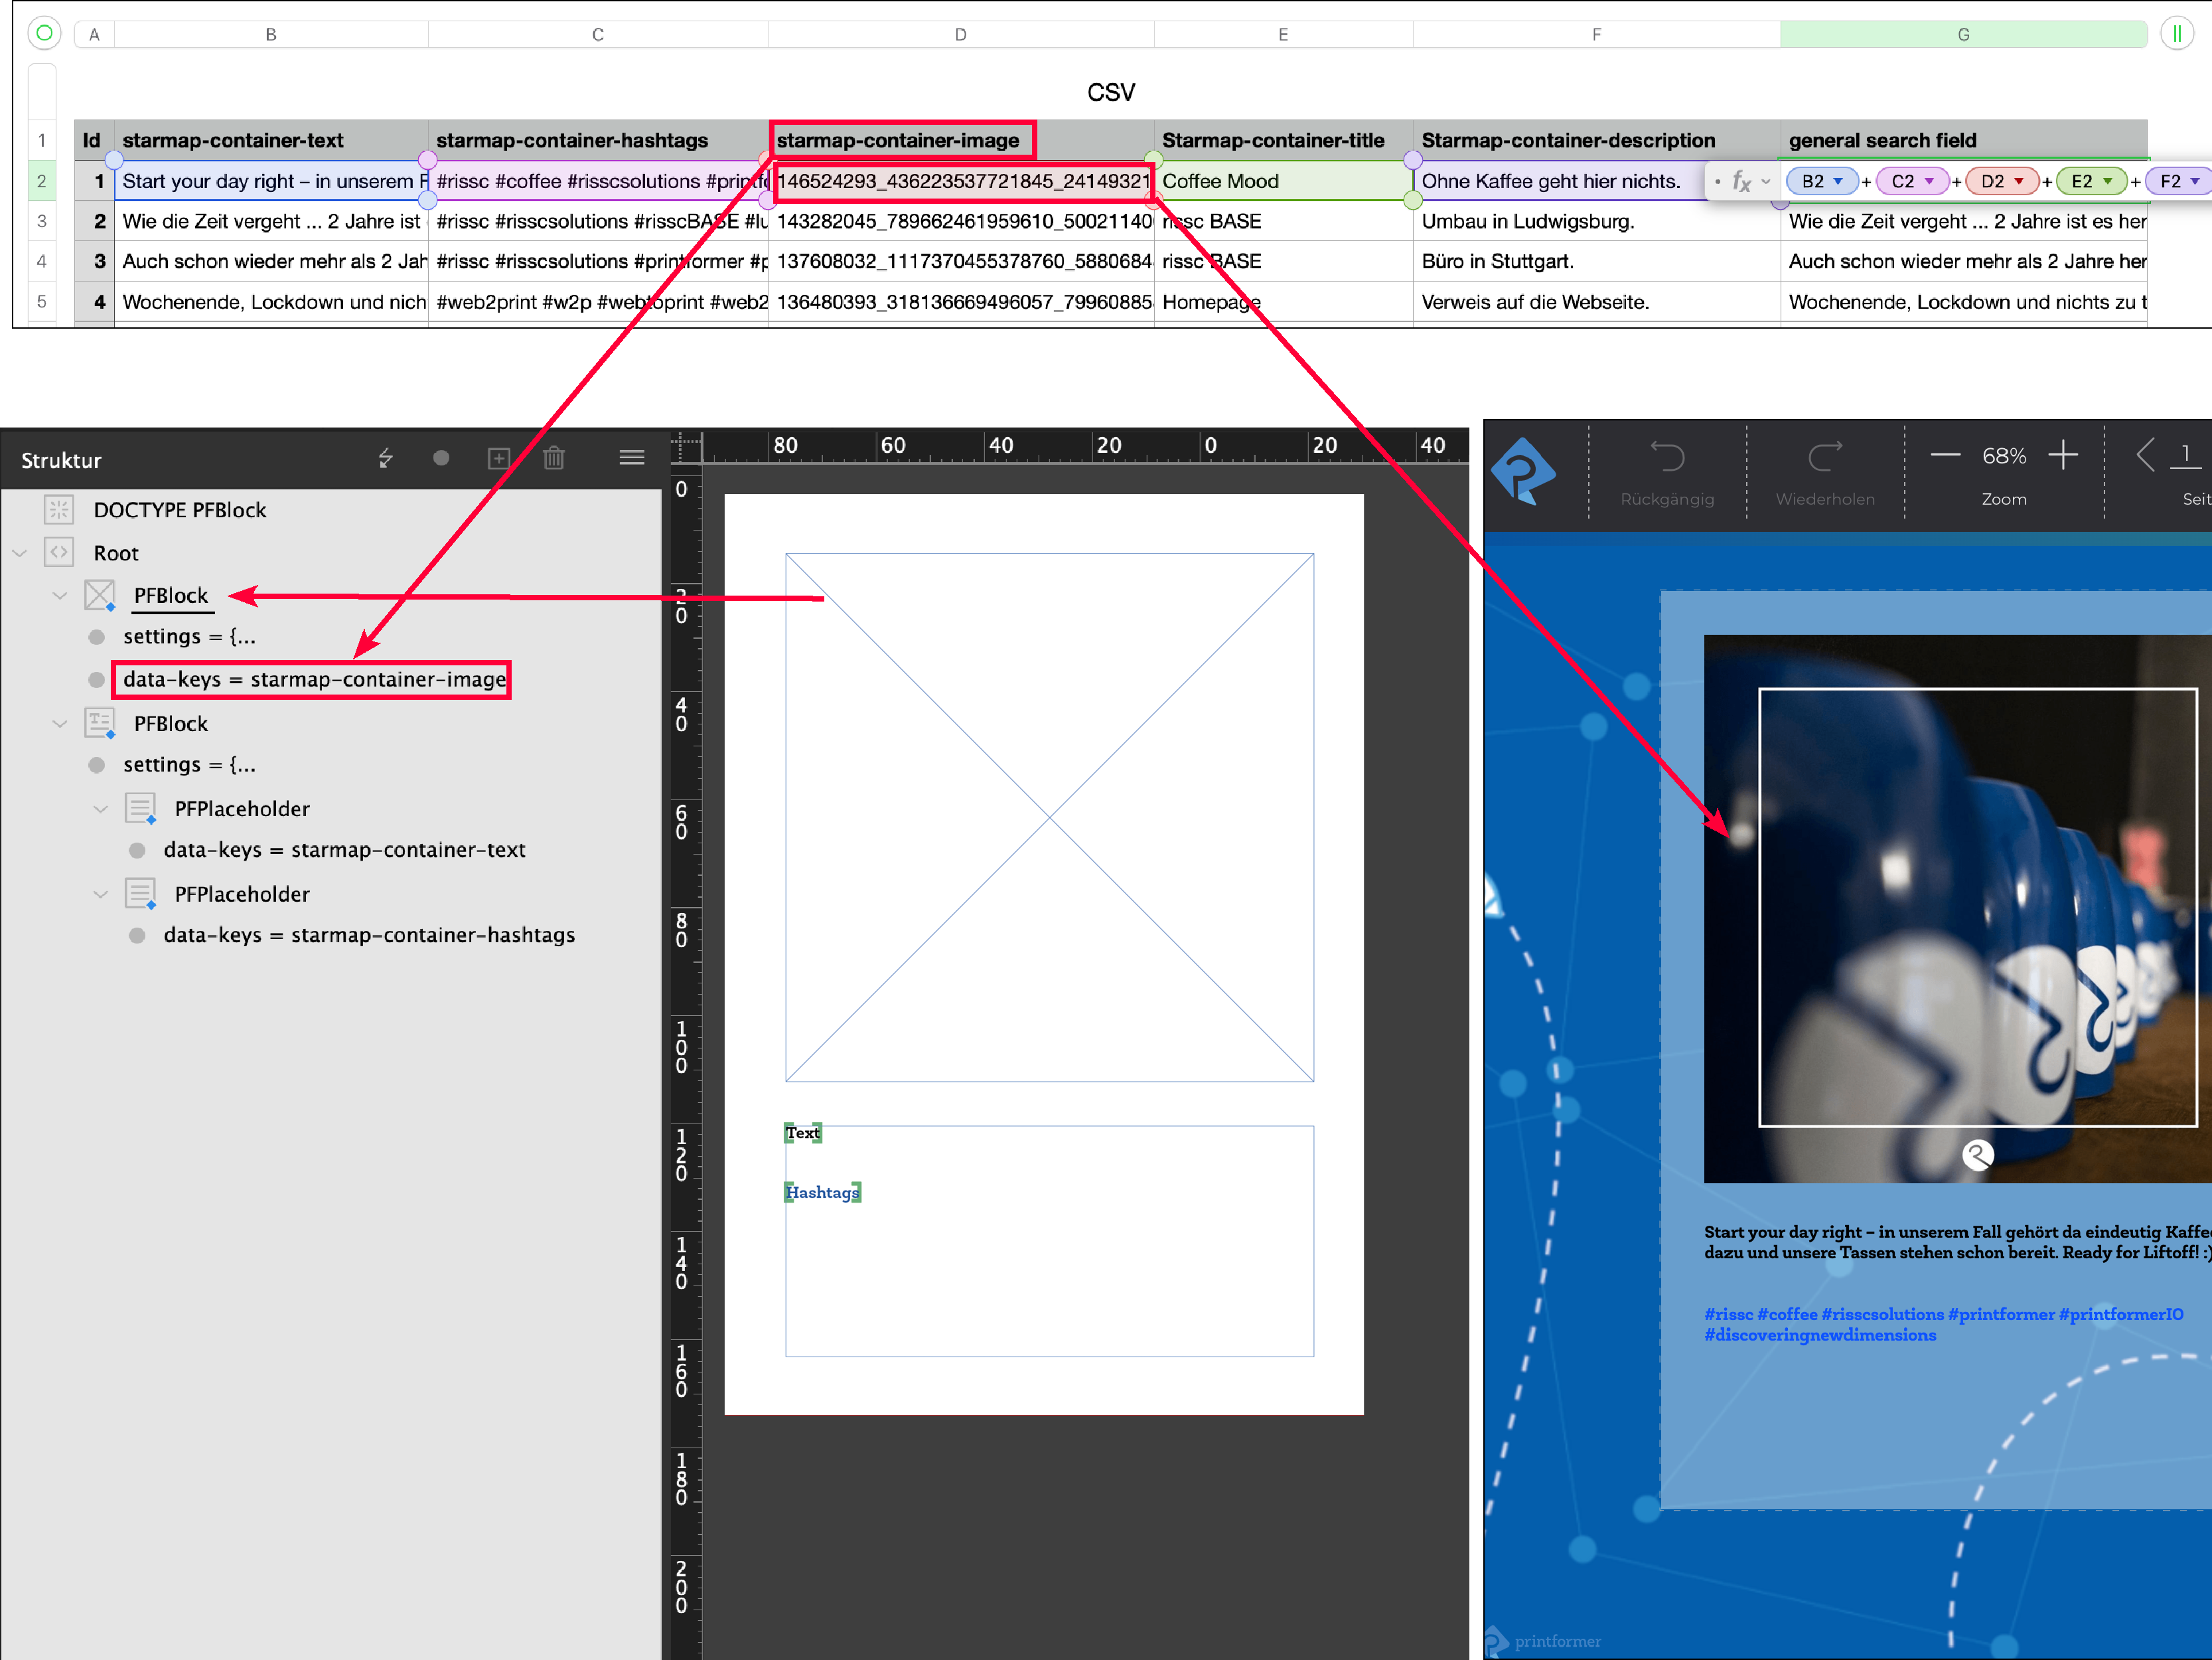Collapse the image PFBlock node chevron
The image size is (2212, 1660).
pos(60,596)
